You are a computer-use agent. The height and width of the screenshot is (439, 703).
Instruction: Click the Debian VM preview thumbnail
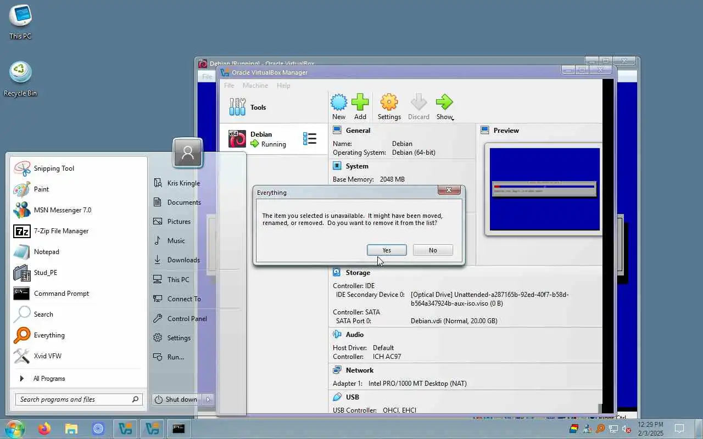tap(544, 189)
